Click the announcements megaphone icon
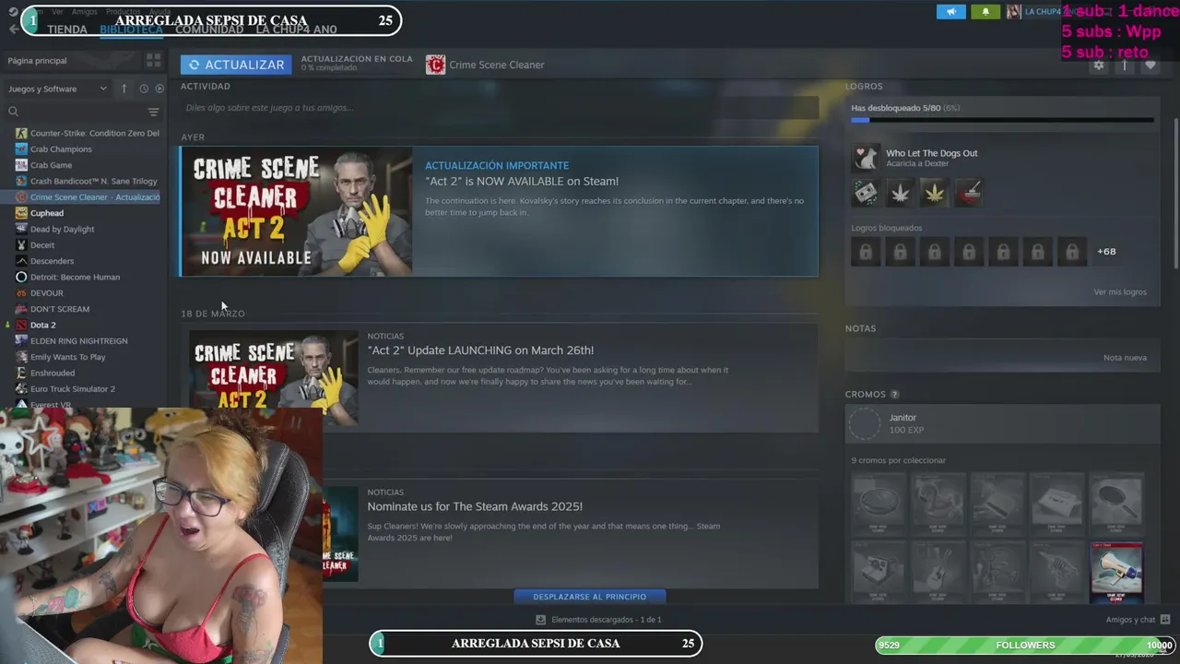 tap(951, 11)
